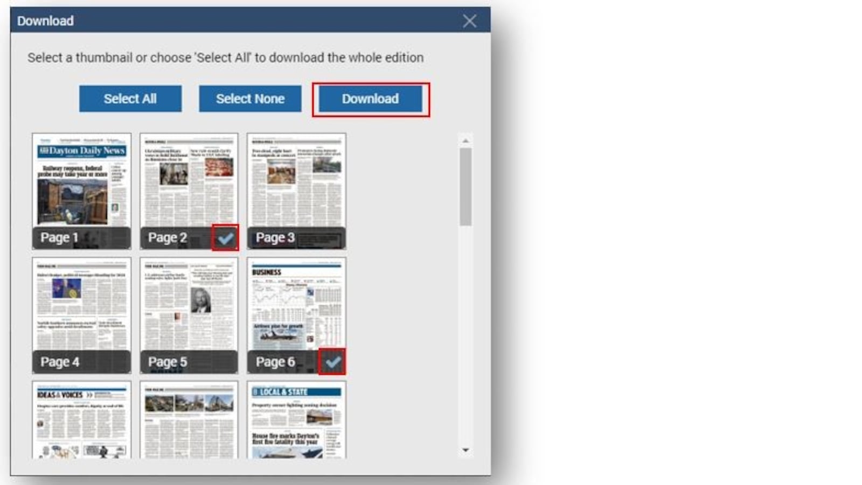Click the Select All button
Screen dimensions: 862x485
coord(130,99)
